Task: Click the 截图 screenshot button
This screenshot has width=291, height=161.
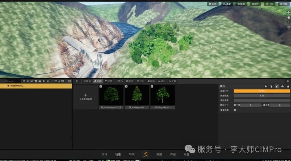Action: (x=255, y=4)
